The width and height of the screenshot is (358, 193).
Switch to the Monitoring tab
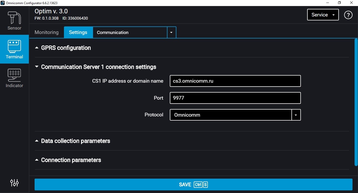(46, 32)
